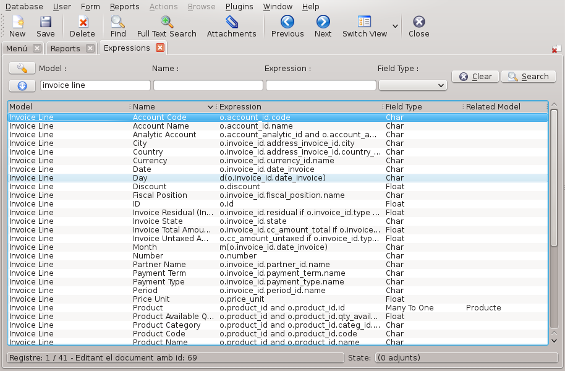Select the Payment Type row
Viewport: 565px width, 371px height.
tap(278, 281)
